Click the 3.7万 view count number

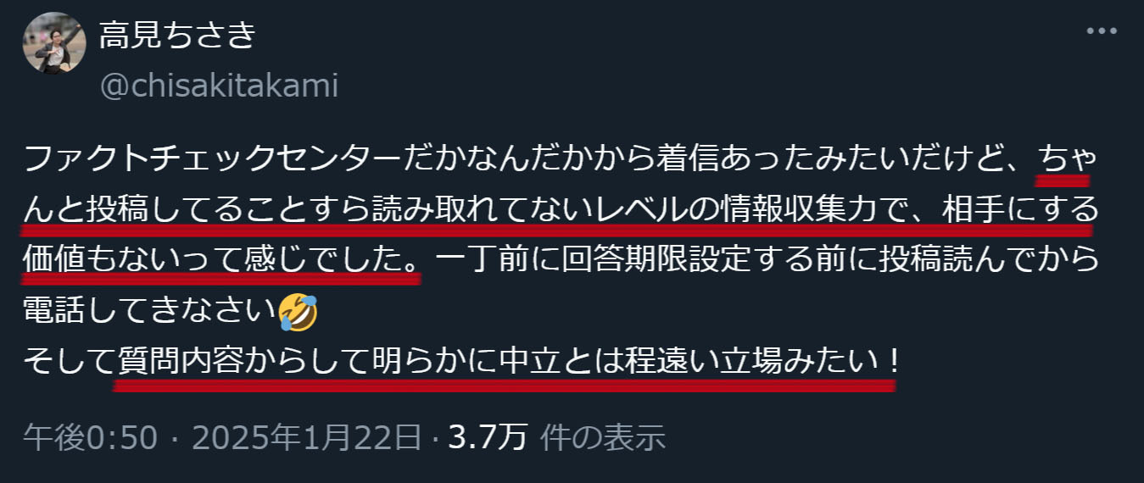coord(488,437)
